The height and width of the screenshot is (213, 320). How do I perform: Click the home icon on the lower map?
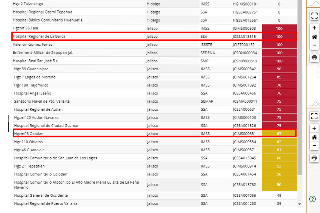click(314, 137)
